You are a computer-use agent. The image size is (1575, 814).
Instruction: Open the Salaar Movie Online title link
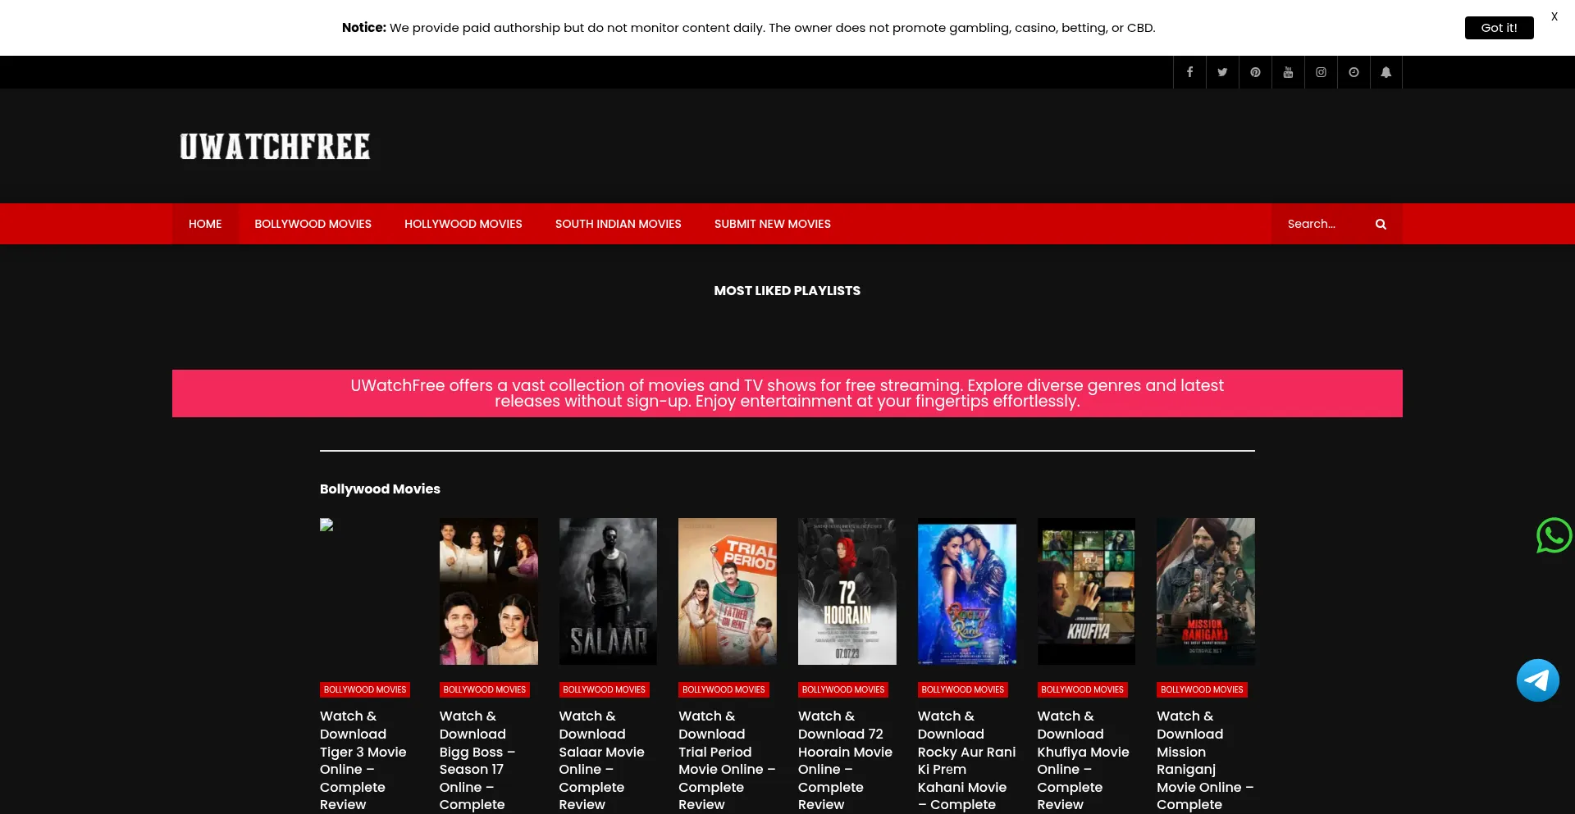[601, 761]
